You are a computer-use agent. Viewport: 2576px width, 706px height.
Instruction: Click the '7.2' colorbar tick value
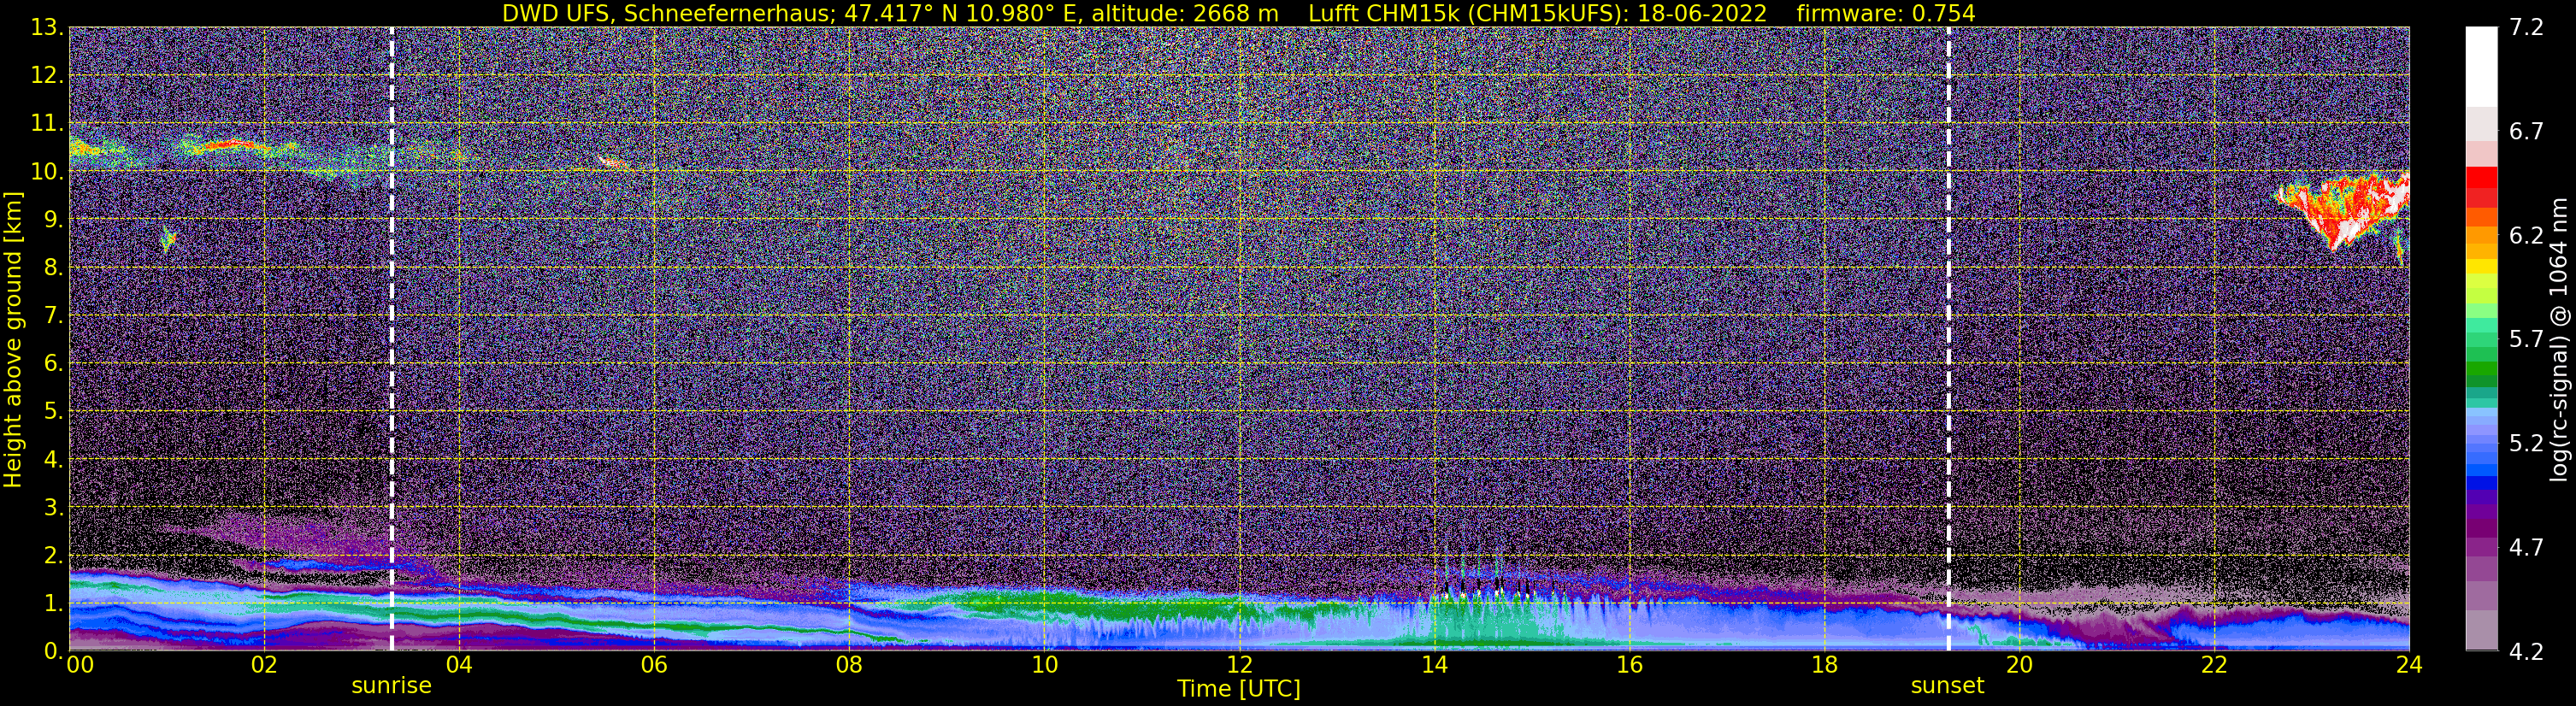2526,27
